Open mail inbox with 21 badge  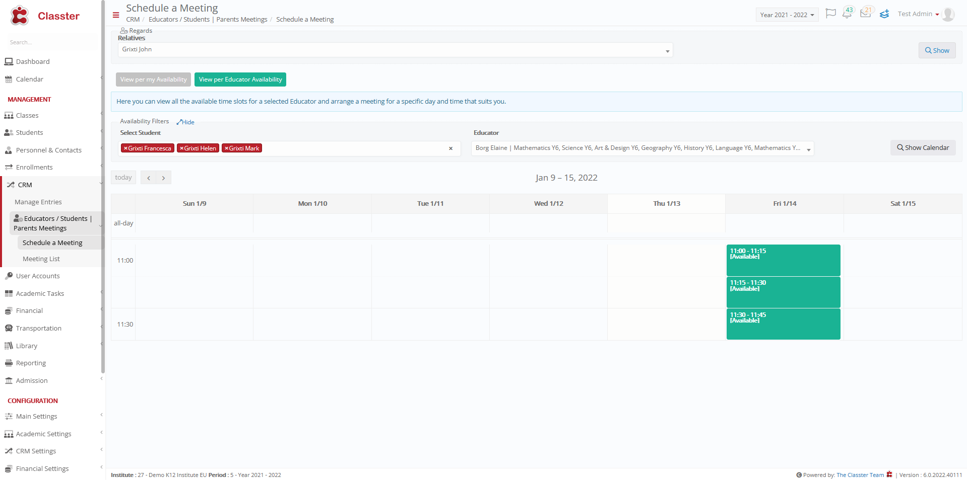(866, 13)
